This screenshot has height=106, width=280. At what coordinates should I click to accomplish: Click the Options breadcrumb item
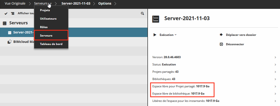(105, 3)
